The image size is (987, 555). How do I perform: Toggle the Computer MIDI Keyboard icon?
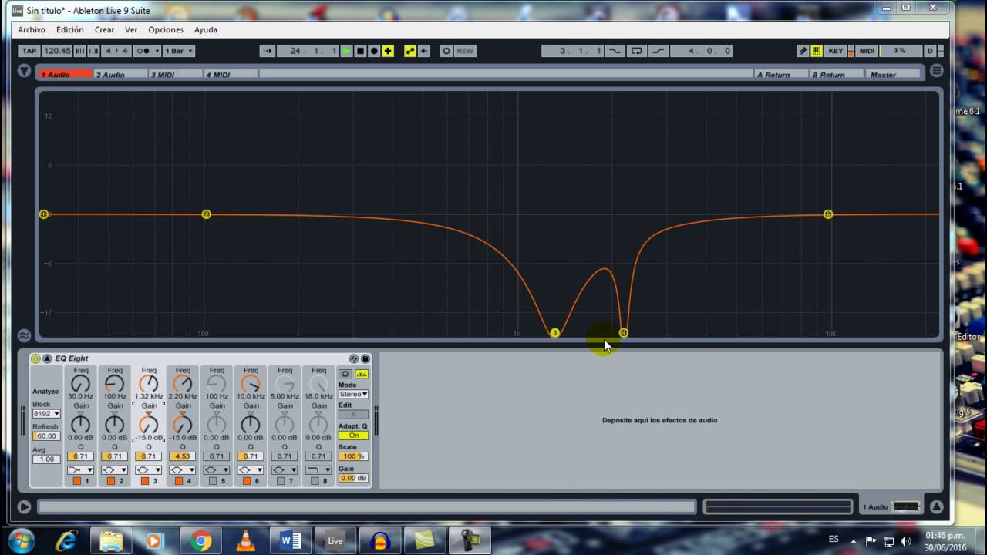pos(816,51)
